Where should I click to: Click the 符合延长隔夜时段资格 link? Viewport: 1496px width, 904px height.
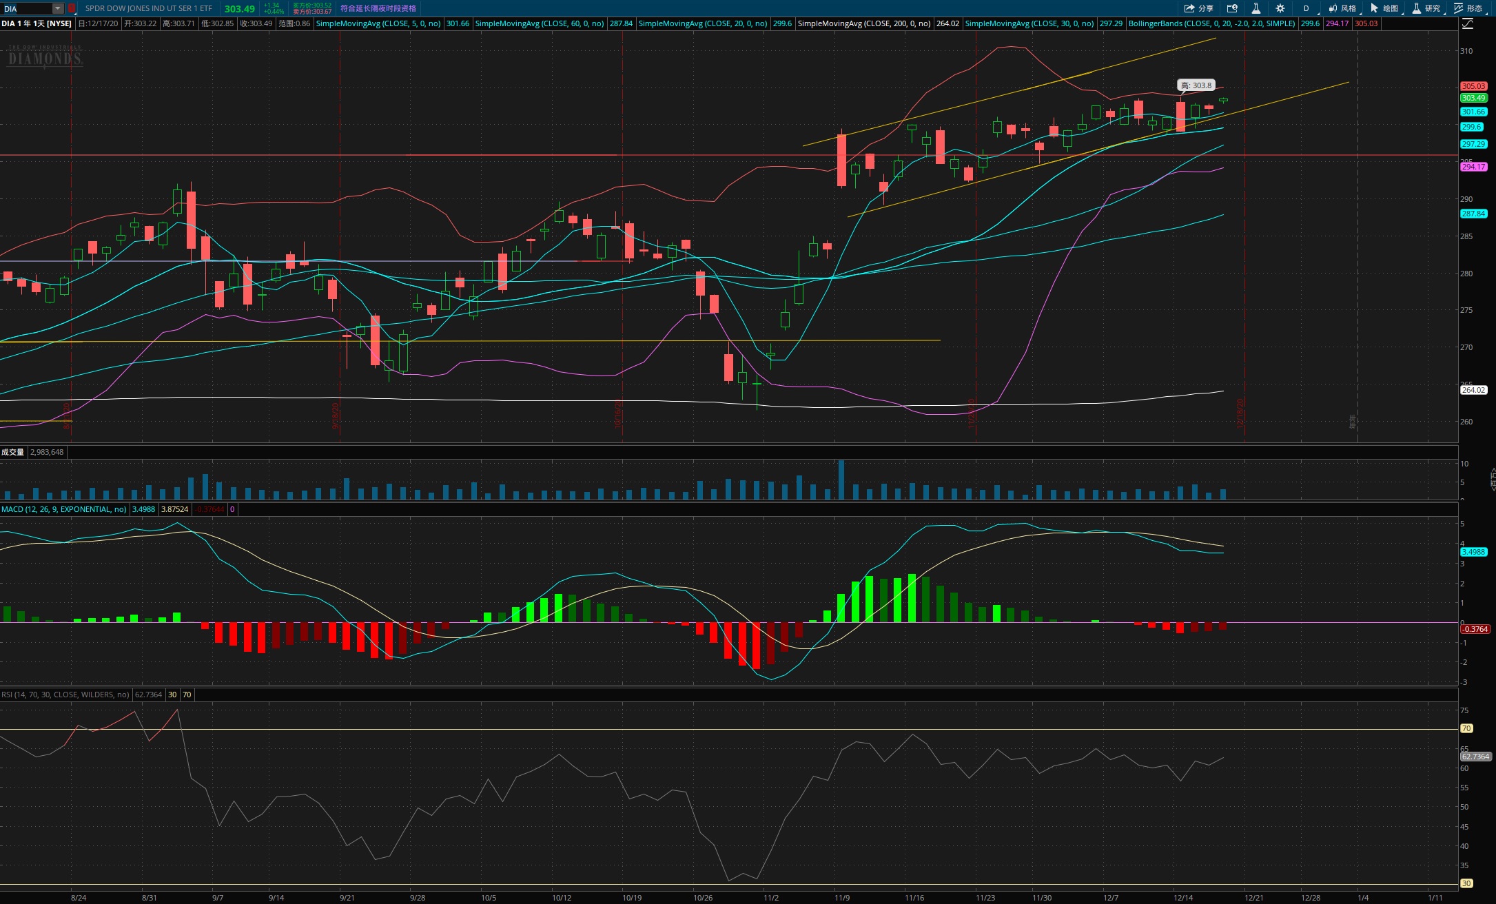[378, 8]
